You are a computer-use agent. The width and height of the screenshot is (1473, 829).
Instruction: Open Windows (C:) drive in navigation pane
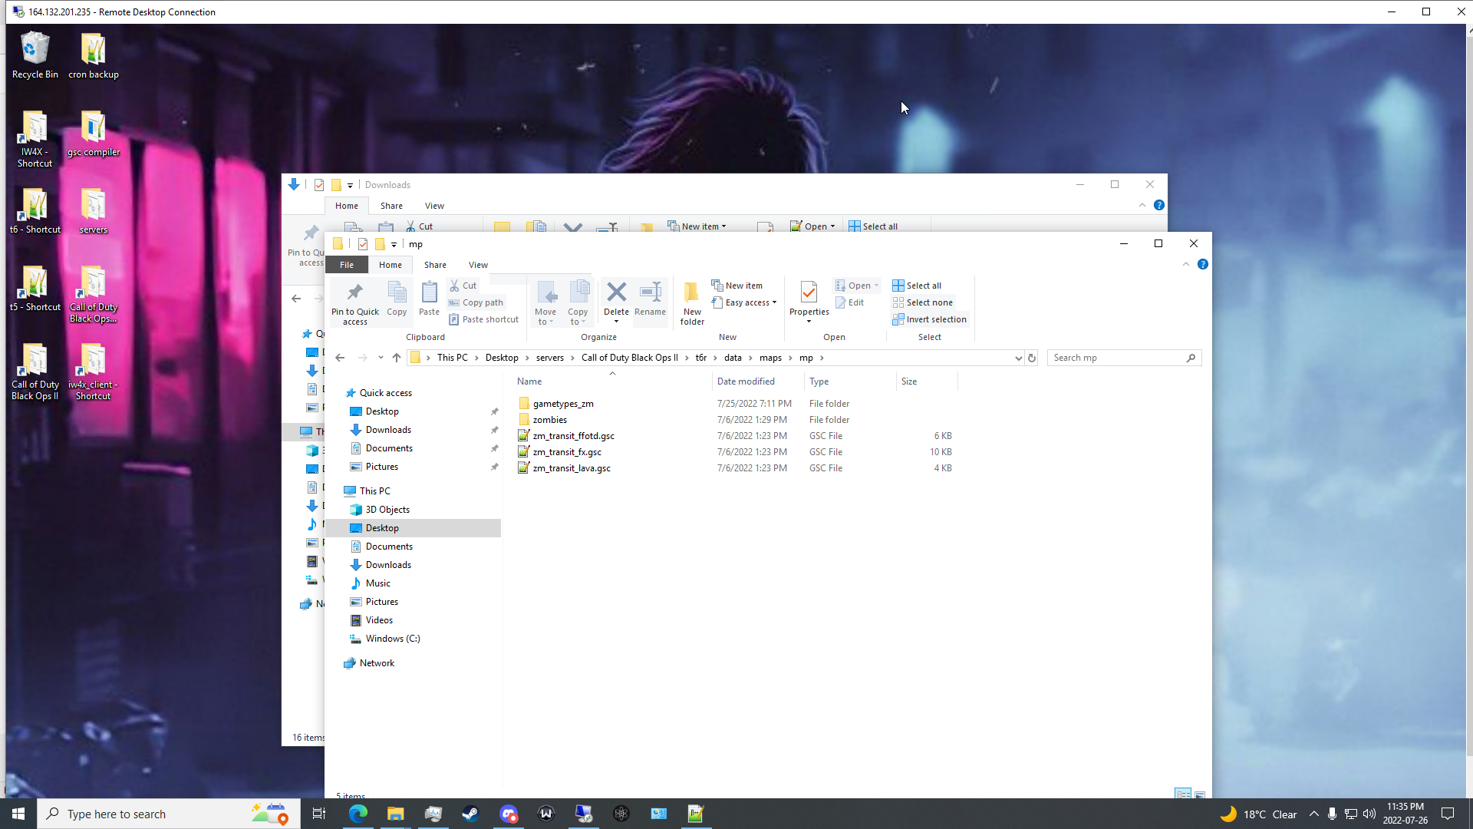(392, 639)
